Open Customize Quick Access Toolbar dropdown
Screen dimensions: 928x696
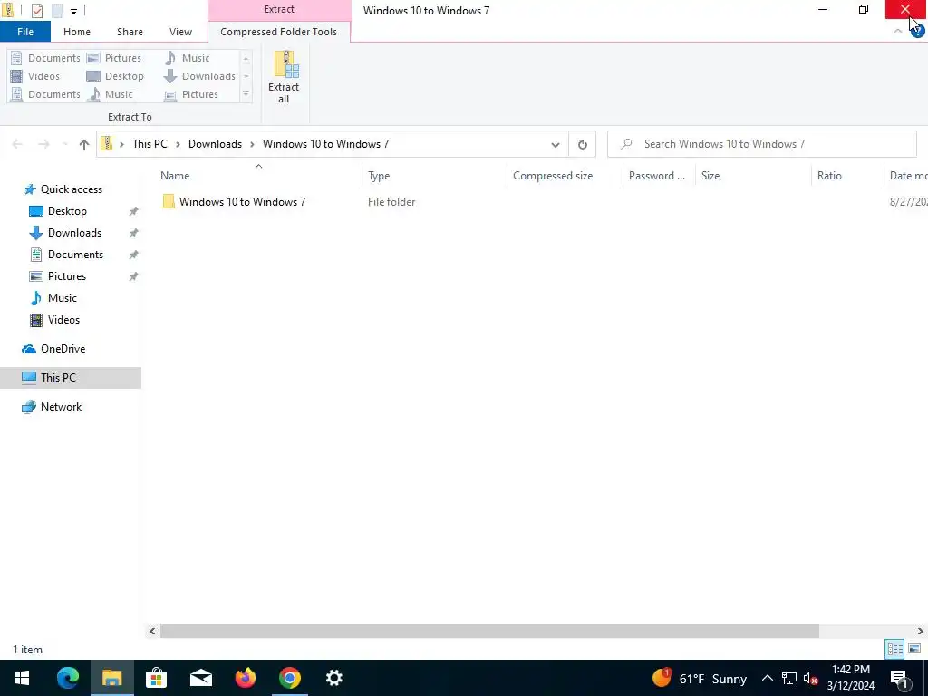point(73,11)
